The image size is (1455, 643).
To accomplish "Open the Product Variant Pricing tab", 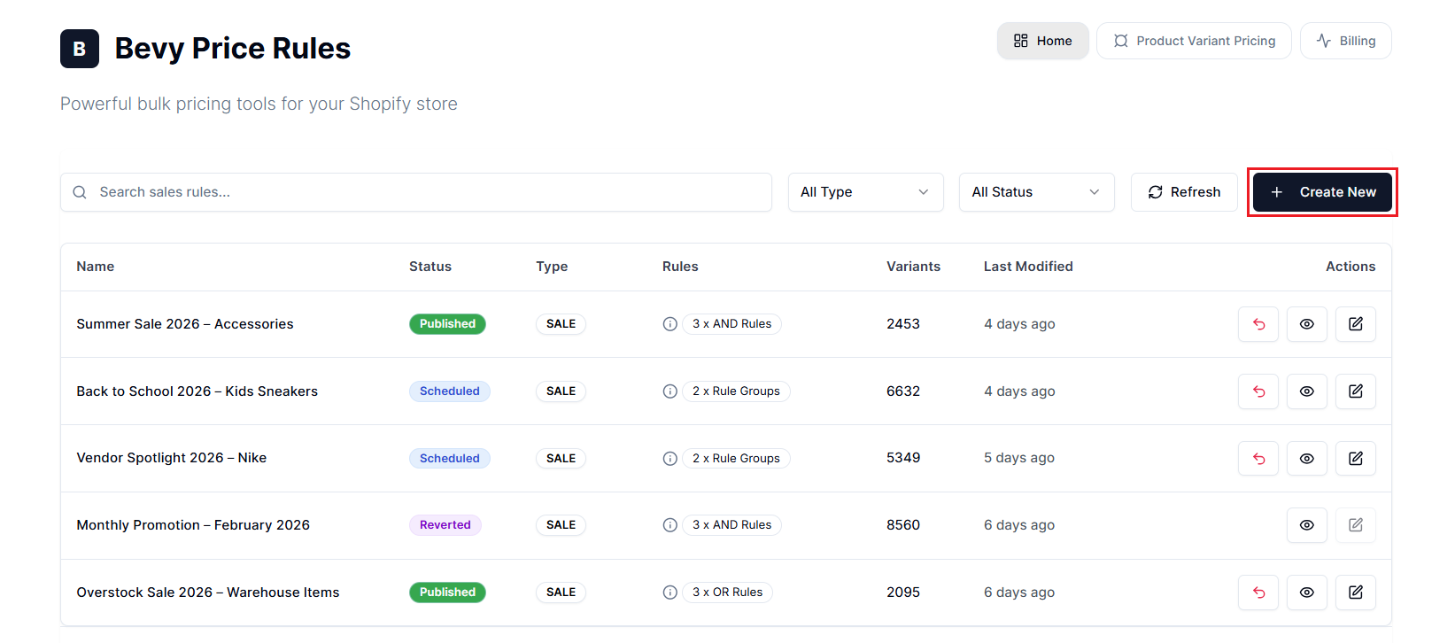I will tap(1194, 41).
